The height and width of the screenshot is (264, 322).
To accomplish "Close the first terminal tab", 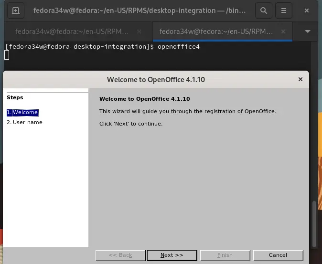I will [x=139, y=32].
